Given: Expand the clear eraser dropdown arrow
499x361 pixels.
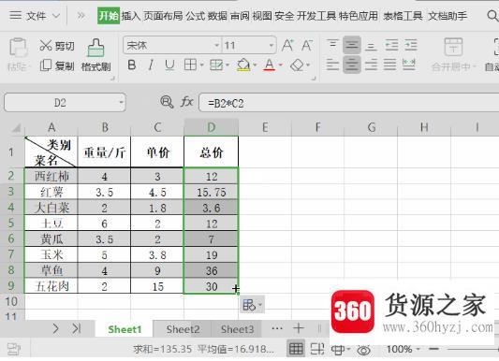Looking at the screenshot, I should tap(308, 65).
